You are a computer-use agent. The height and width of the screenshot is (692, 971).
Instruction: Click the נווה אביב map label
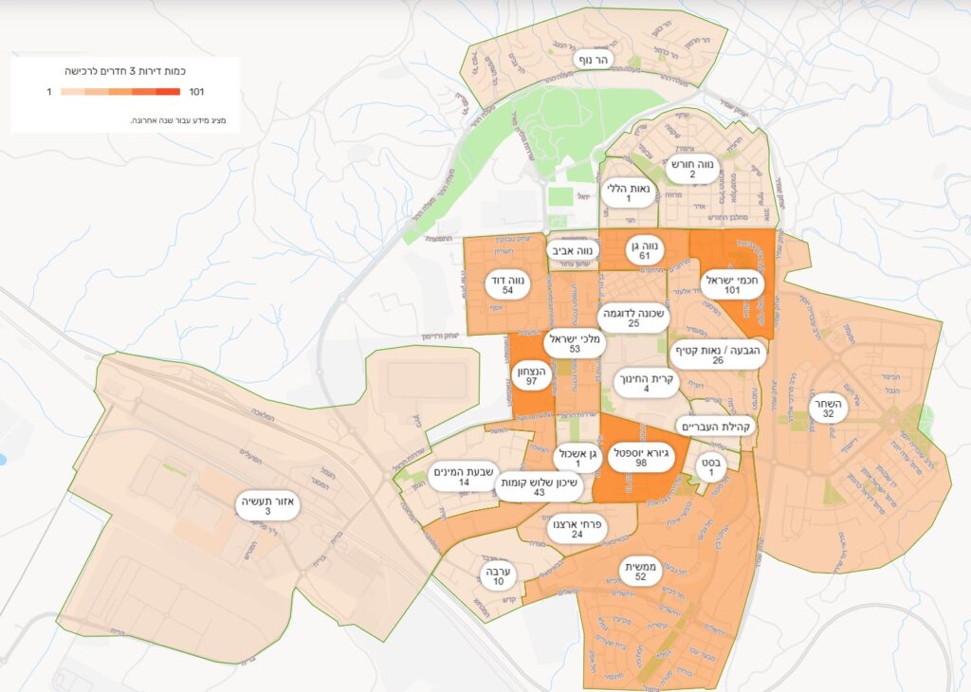(x=573, y=251)
